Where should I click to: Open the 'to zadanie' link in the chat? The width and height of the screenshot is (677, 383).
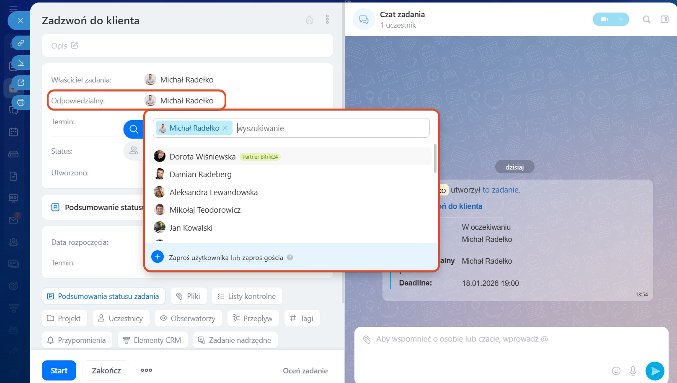pyautogui.click(x=501, y=190)
